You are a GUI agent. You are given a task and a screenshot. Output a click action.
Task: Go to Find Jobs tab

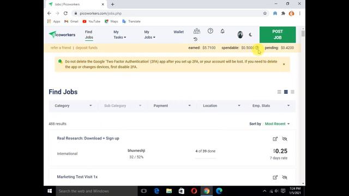[89, 35]
